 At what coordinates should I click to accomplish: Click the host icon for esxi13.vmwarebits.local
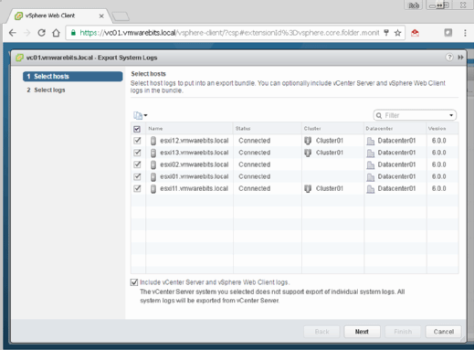pyautogui.click(x=153, y=153)
